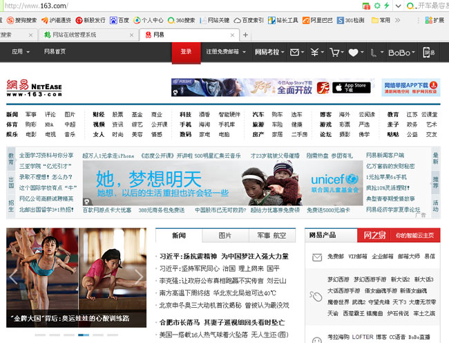449x343 pixels.
Task: Open 网易新闻客户端 link
Action: pyautogui.click(x=385, y=156)
